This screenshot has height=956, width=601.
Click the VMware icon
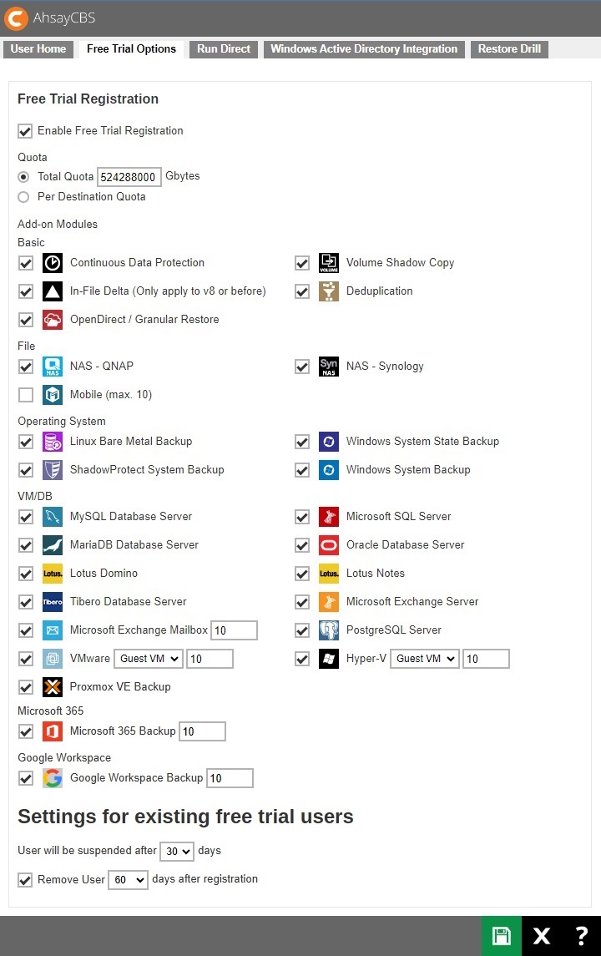(53, 659)
